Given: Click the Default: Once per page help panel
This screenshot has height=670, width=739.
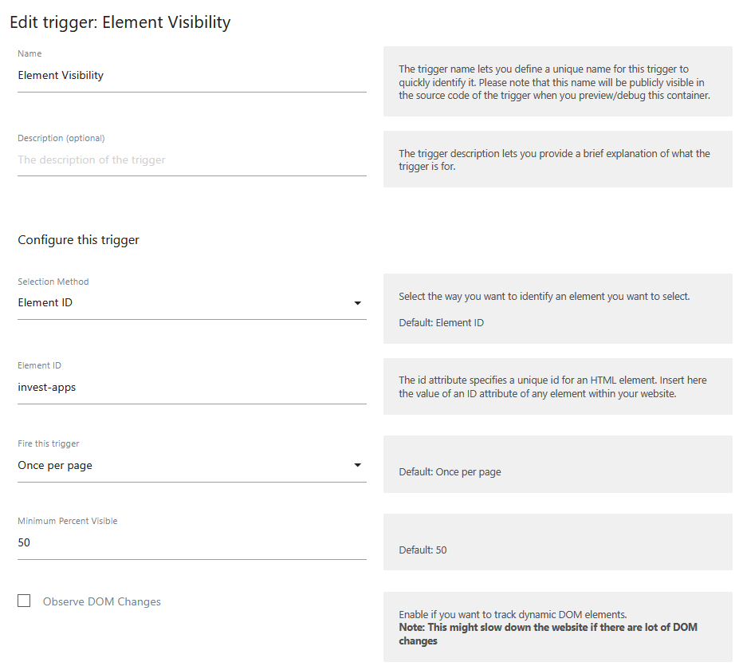Looking at the screenshot, I should tap(557, 464).
